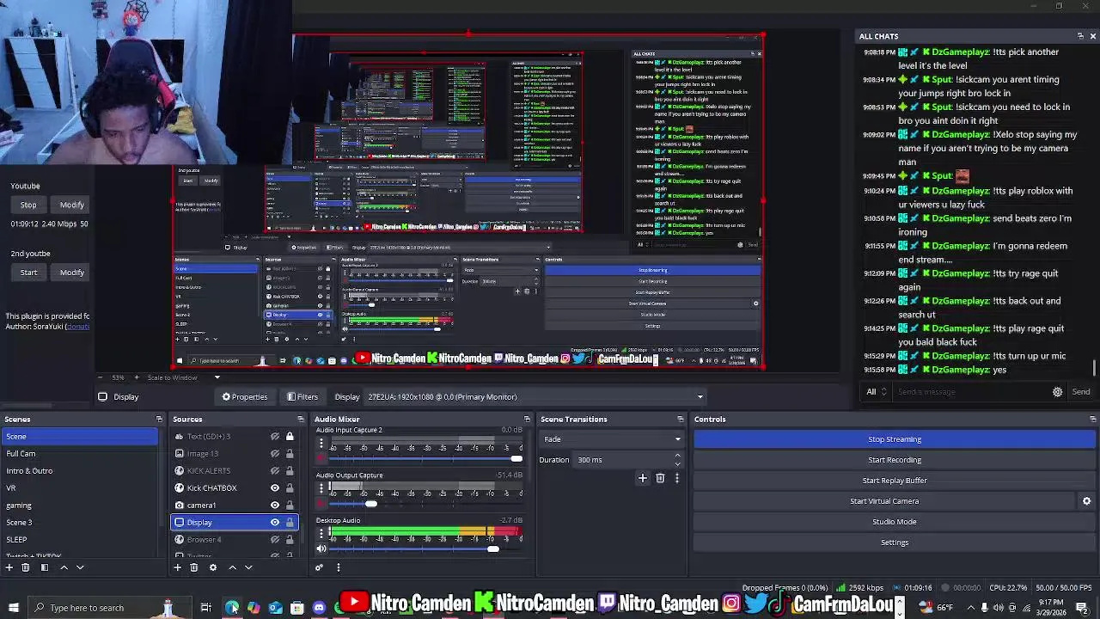Open source Filters button

click(302, 397)
